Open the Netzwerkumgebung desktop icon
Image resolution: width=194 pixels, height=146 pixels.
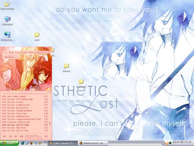[7, 36]
